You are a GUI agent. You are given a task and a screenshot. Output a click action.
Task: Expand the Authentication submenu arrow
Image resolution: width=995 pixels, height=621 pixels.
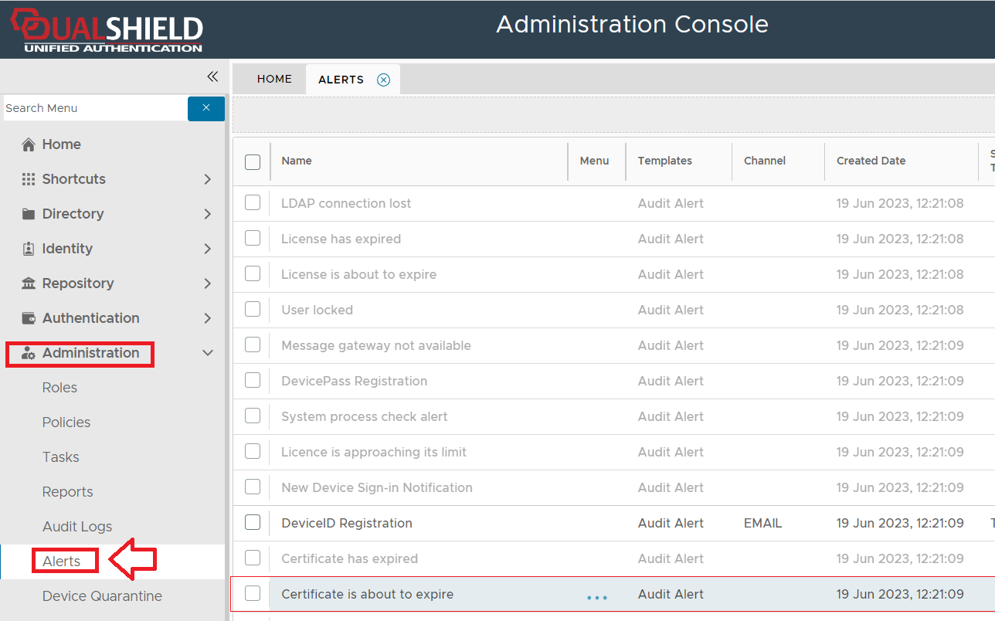click(x=207, y=318)
